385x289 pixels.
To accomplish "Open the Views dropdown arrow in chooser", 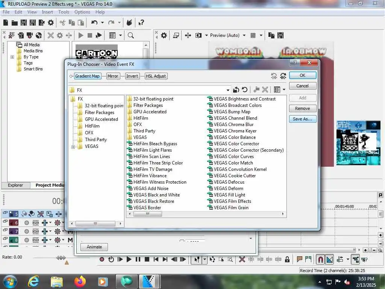I will click(284, 90).
